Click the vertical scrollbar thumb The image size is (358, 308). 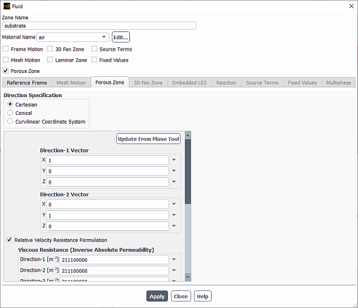[188, 172]
